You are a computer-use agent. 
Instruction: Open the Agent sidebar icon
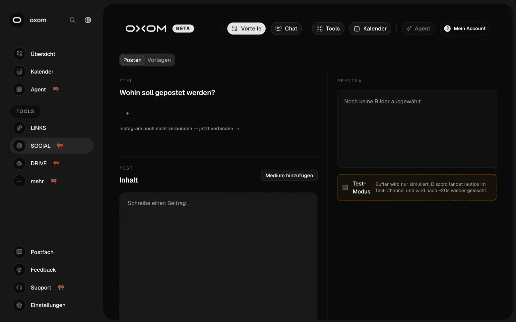pyautogui.click(x=19, y=89)
